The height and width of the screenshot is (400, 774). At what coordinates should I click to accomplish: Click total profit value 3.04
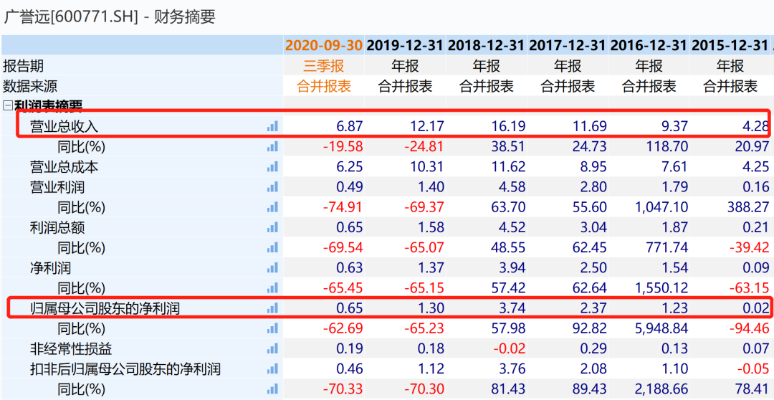(593, 228)
